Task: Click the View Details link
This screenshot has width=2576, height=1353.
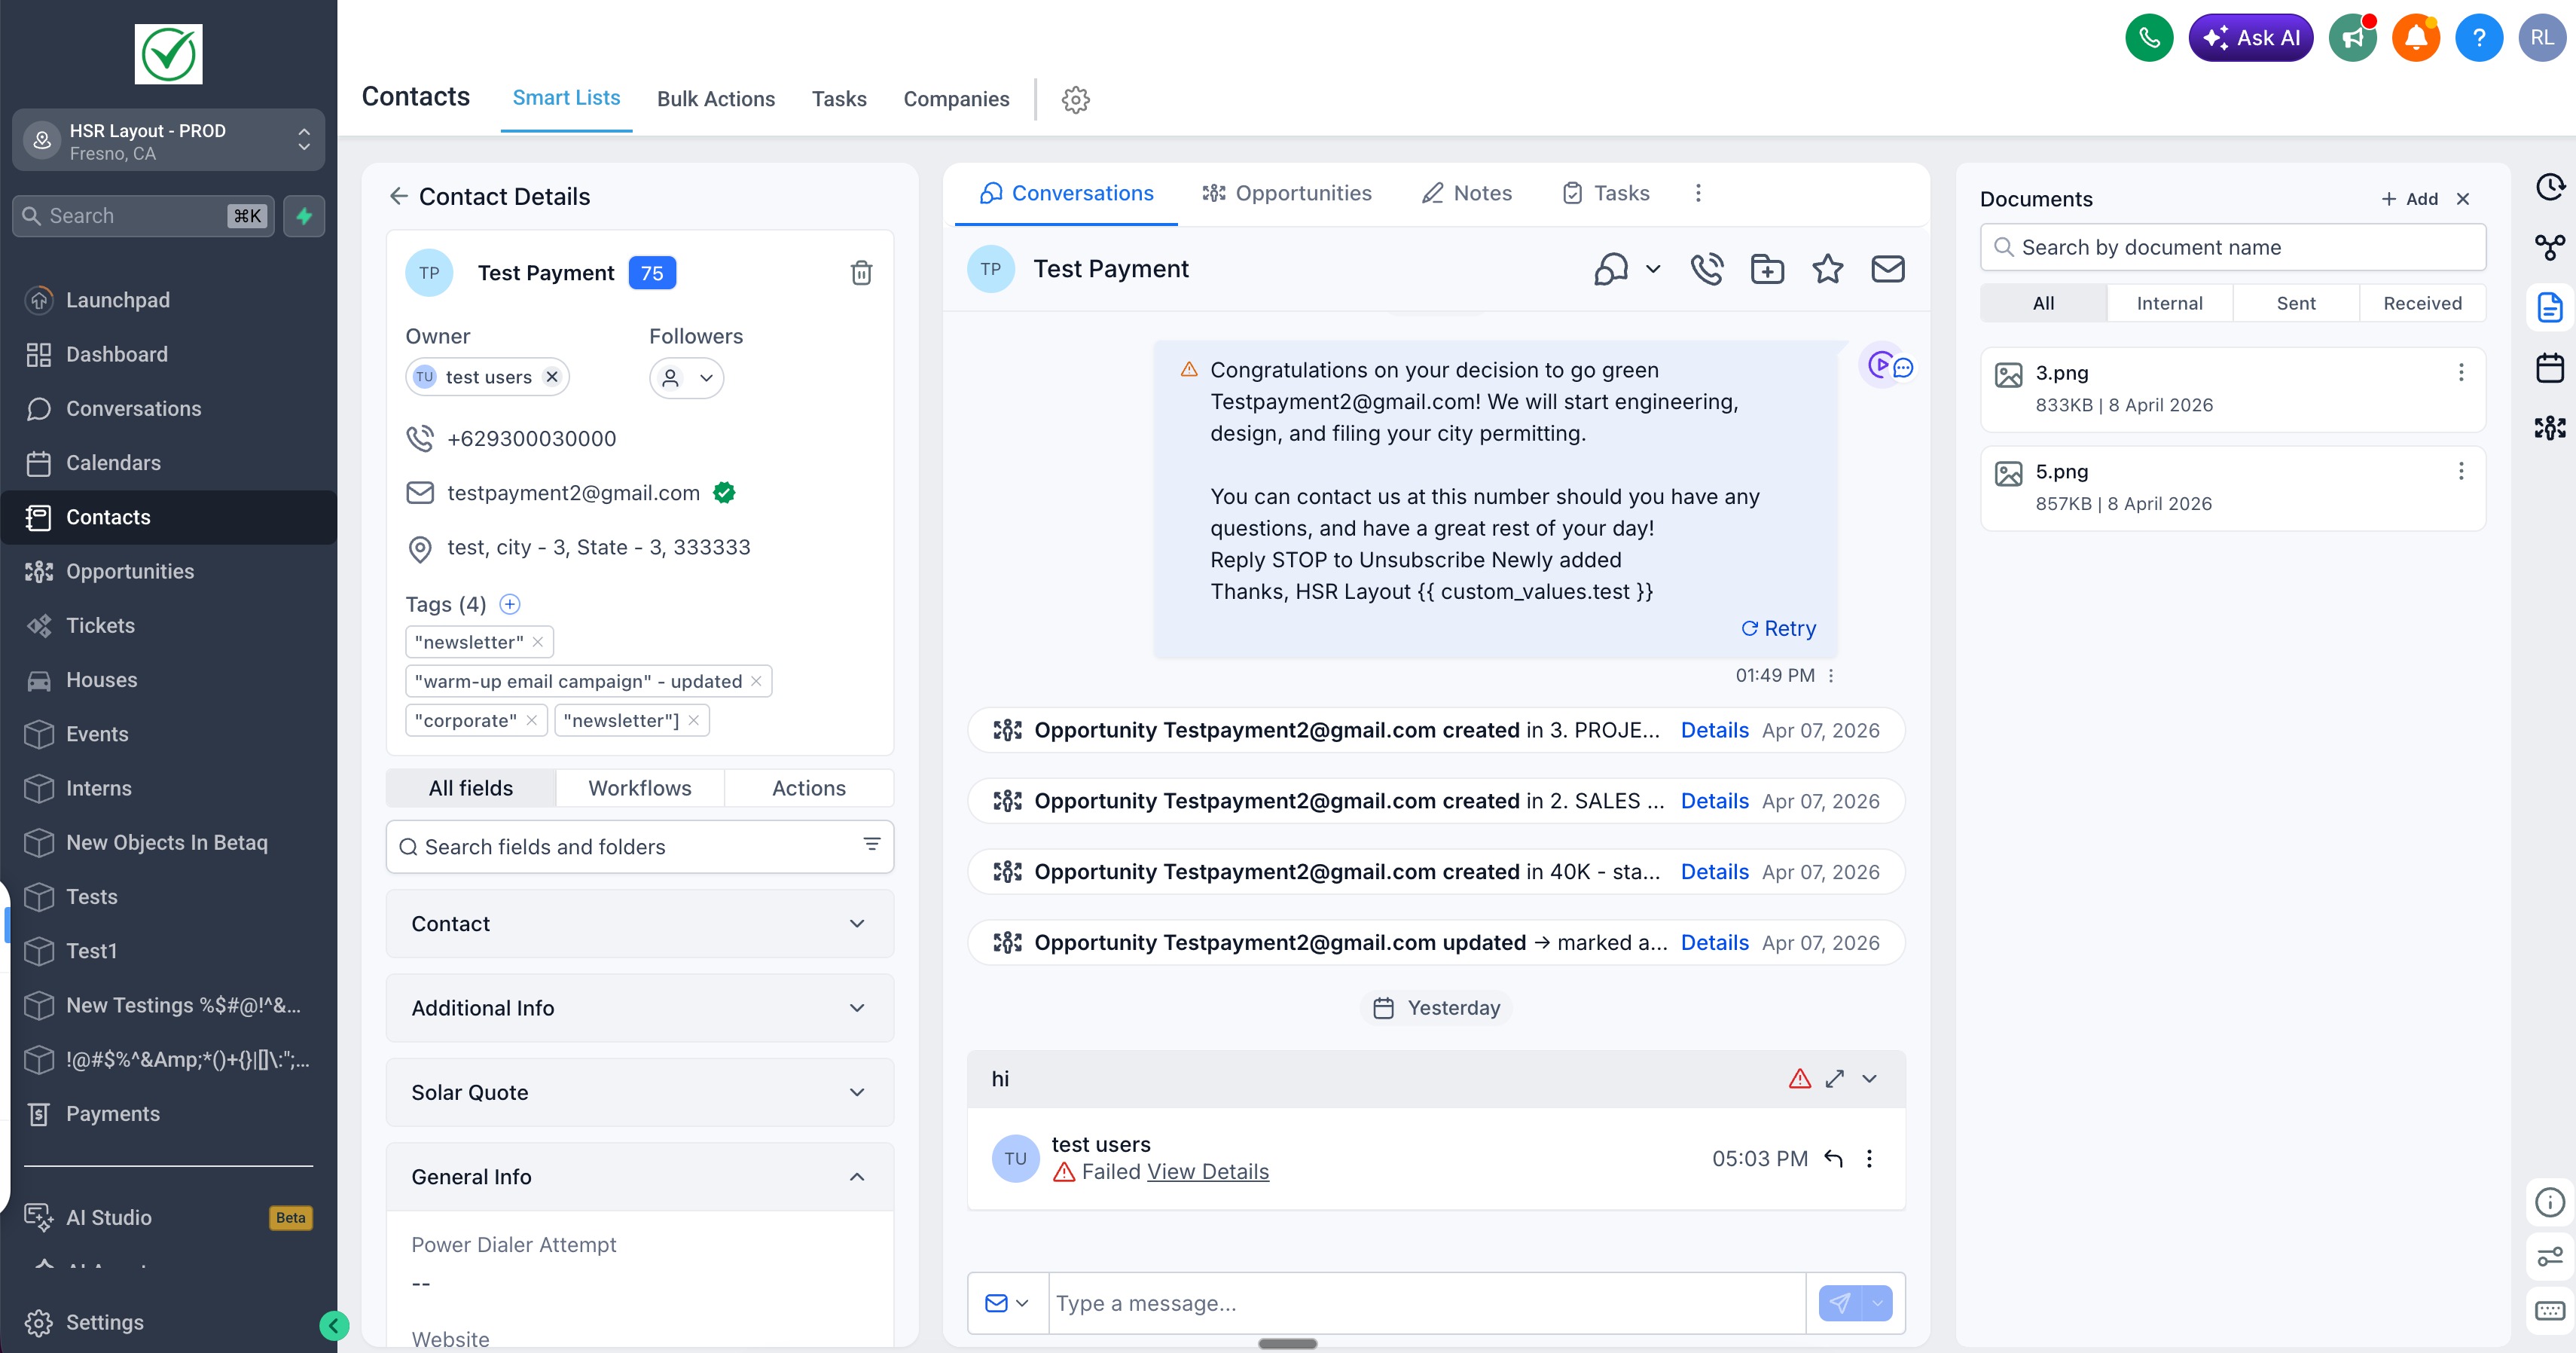Action: [x=1208, y=1172]
